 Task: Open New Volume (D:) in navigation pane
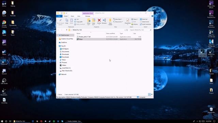coord(67,71)
